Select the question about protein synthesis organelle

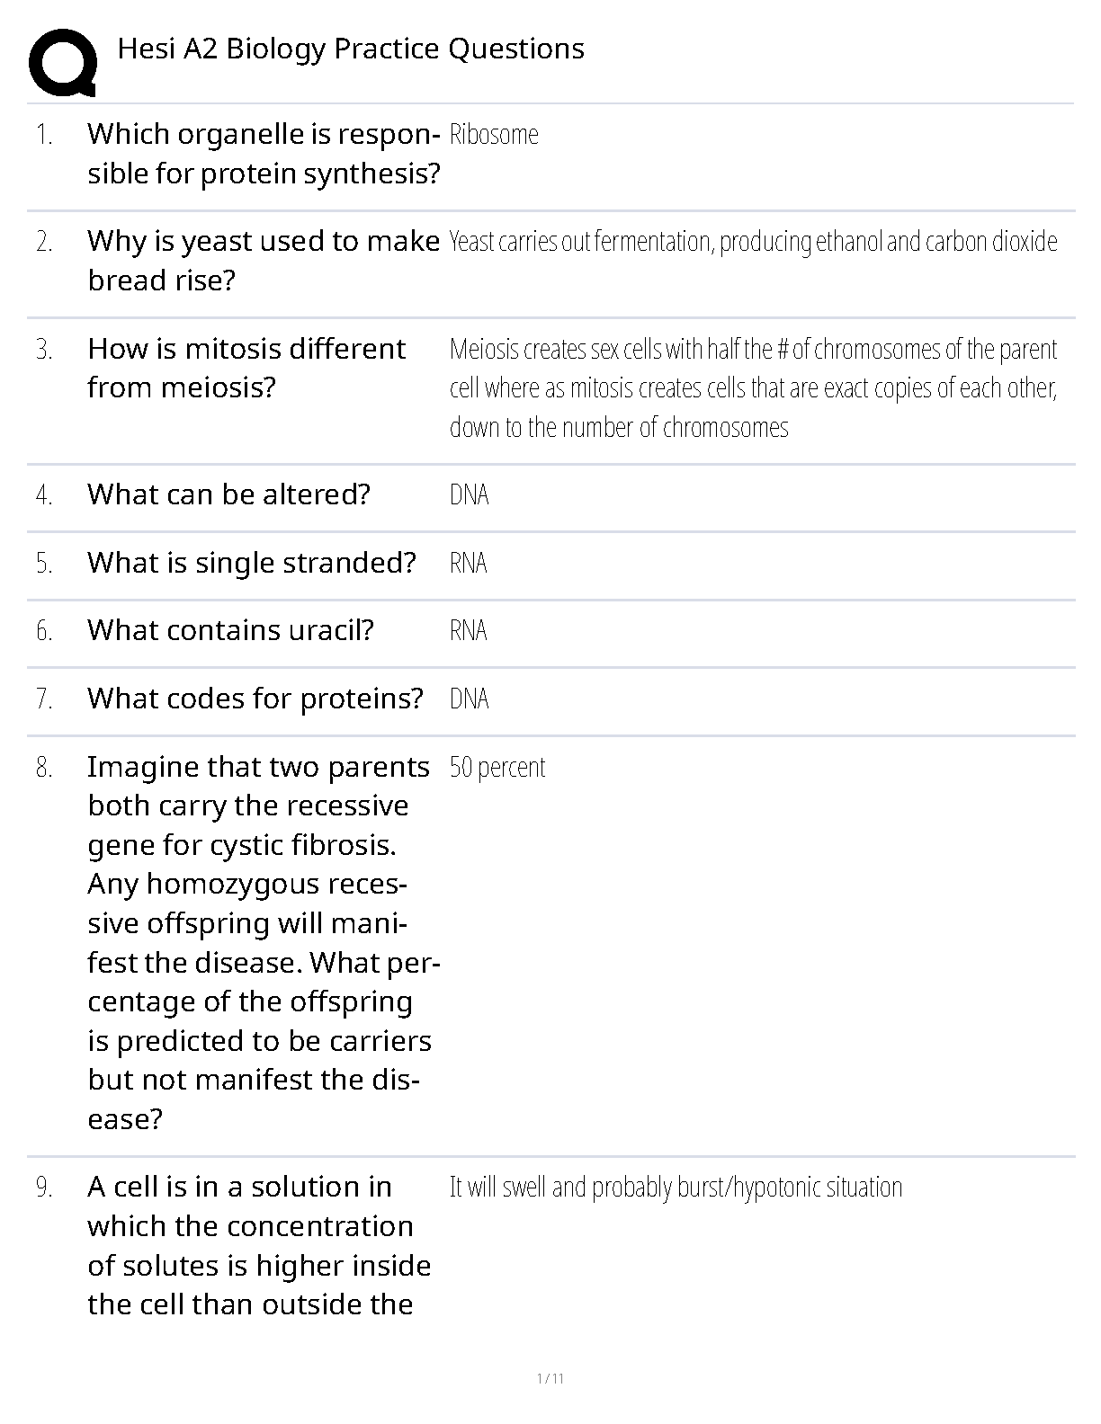coord(264,154)
